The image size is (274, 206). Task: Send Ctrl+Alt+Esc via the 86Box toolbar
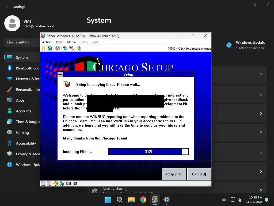point(71,48)
